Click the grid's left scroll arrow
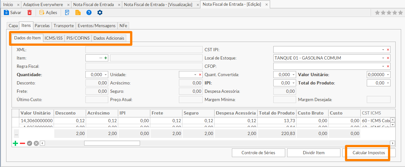Screen dimensions: 405x167 pos(42,143)
